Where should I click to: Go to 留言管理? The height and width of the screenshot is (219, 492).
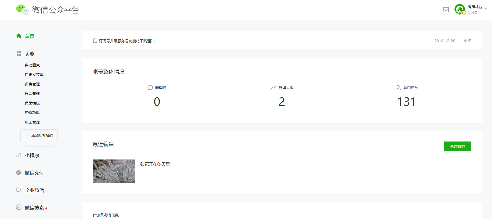(x=32, y=84)
